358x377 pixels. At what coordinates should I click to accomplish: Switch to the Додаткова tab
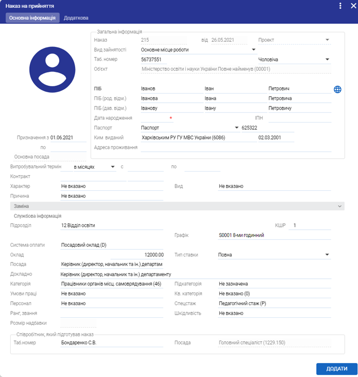pos(76,18)
